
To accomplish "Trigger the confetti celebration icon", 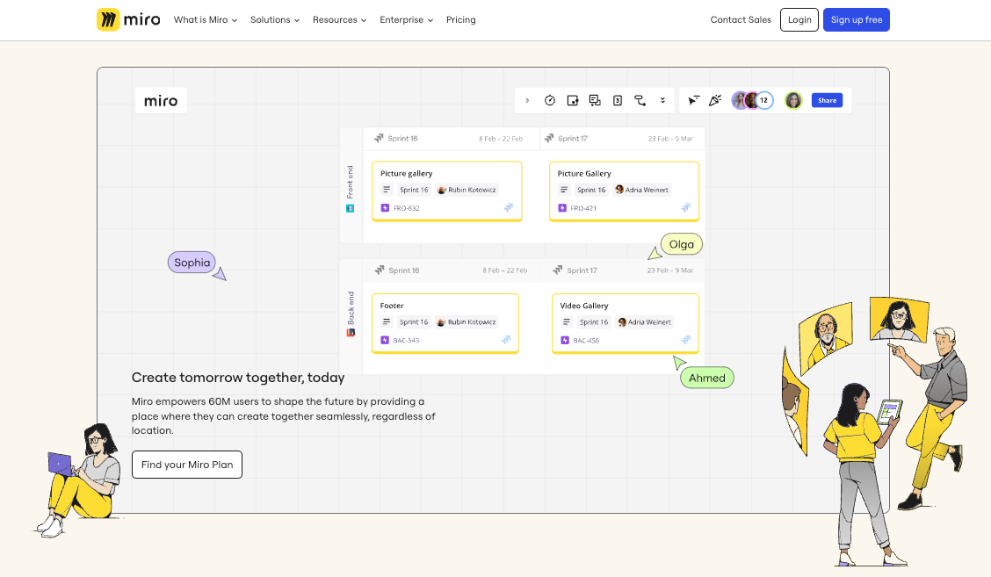I will point(717,100).
